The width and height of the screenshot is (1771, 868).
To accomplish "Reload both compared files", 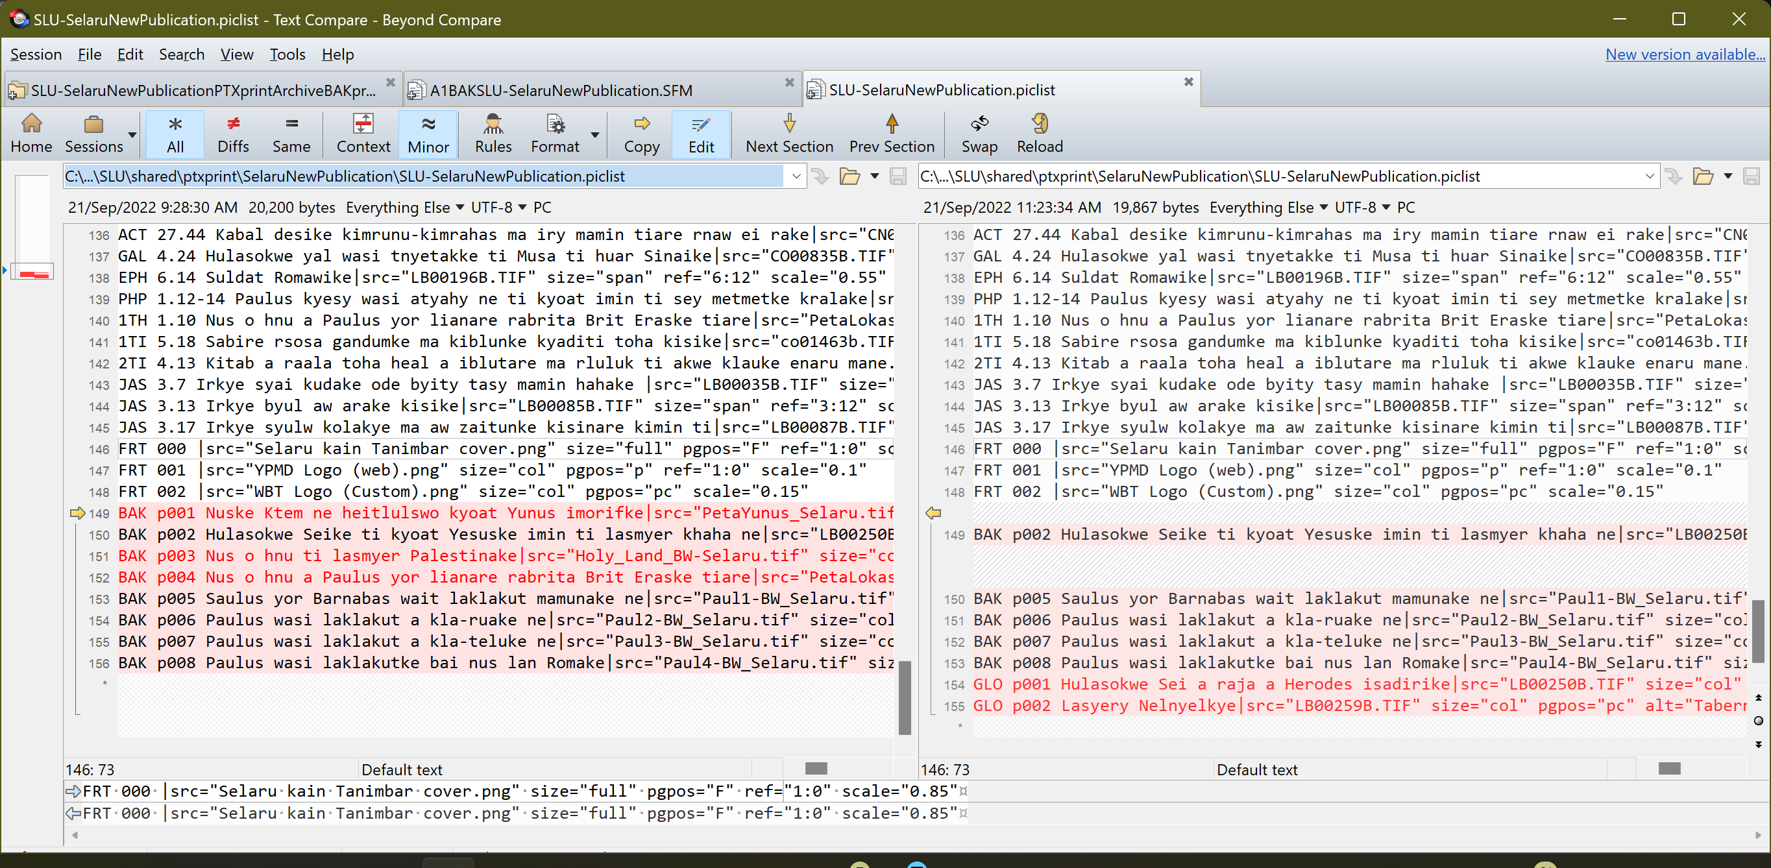I will coord(1038,134).
